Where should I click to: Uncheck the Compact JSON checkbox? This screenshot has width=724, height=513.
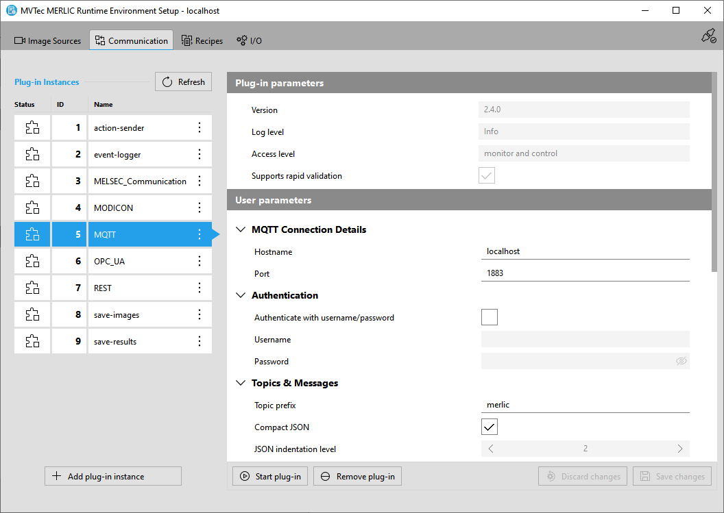point(489,427)
